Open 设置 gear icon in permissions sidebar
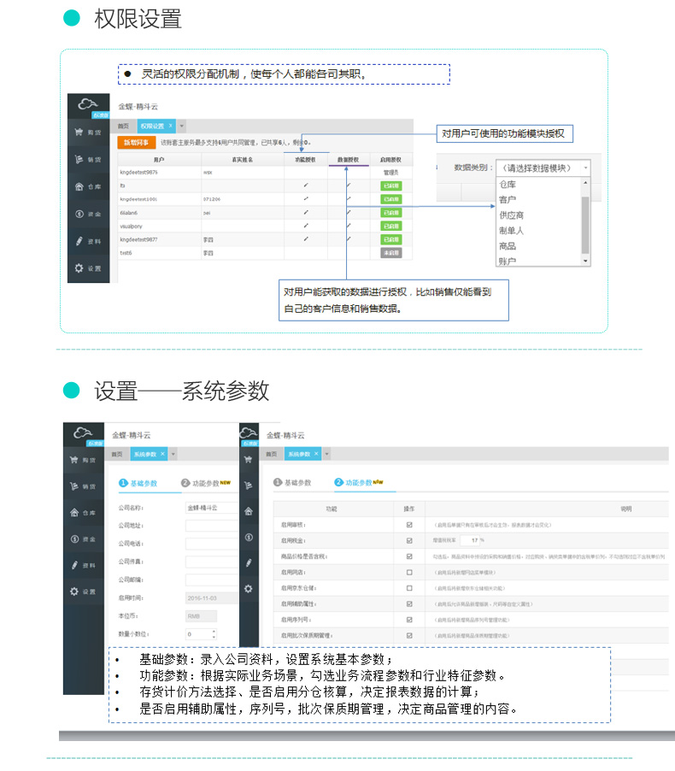This screenshot has width=675, height=771. pyautogui.click(x=79, y=268)
